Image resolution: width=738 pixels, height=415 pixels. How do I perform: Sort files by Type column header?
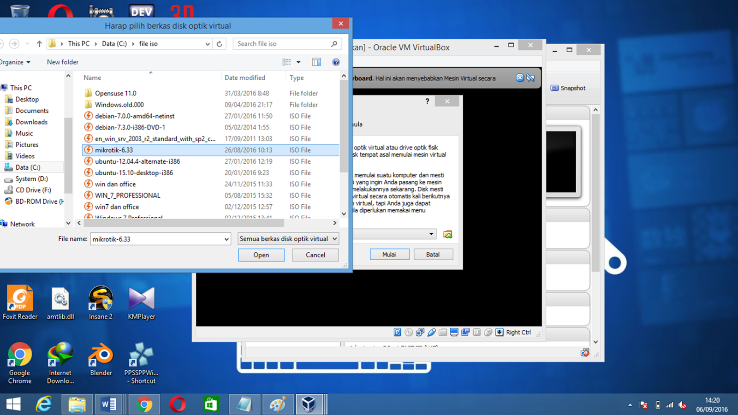click(x=297, y=77)
